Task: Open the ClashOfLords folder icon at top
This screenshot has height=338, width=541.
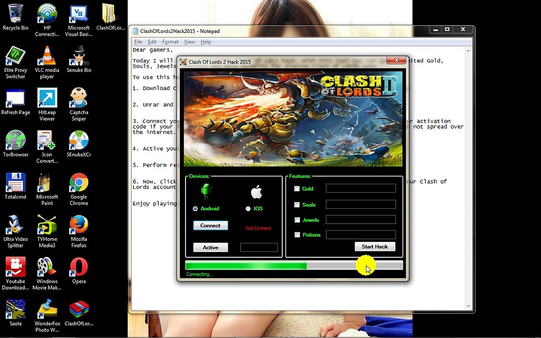Action: [110, 17]
